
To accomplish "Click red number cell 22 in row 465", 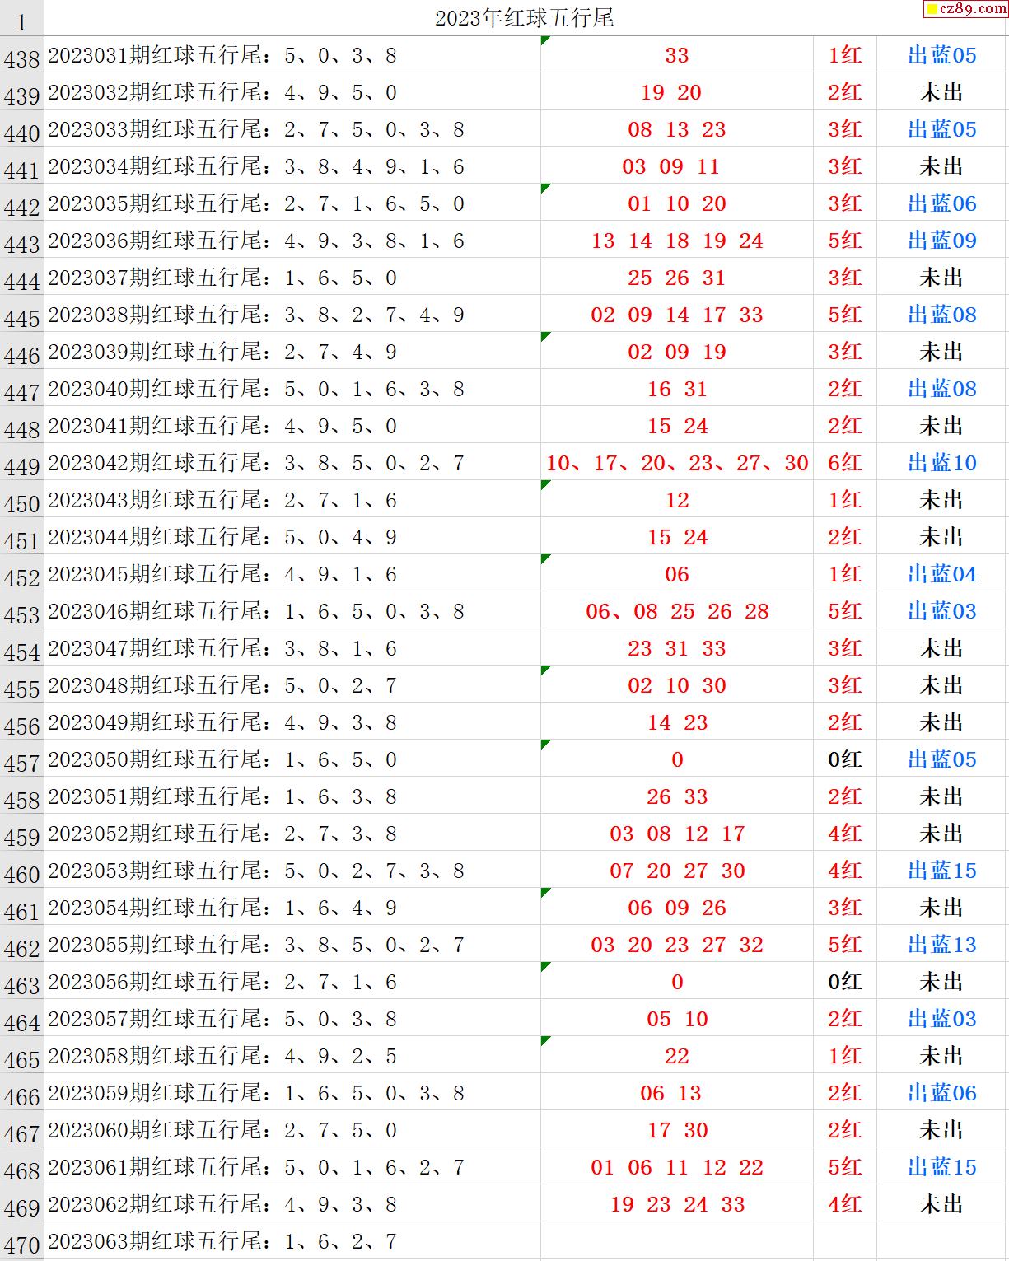I will [677, 1056].
